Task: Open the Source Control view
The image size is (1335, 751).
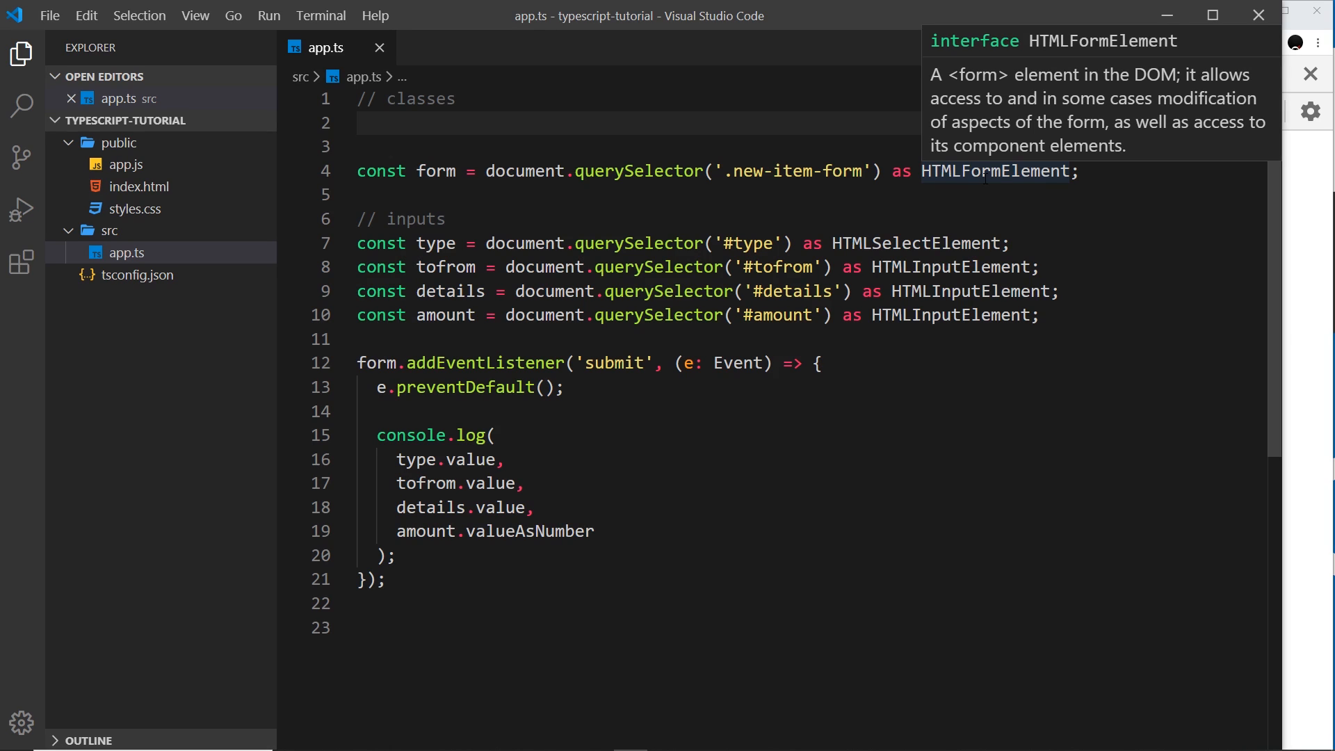Action: tap(22, 158)
